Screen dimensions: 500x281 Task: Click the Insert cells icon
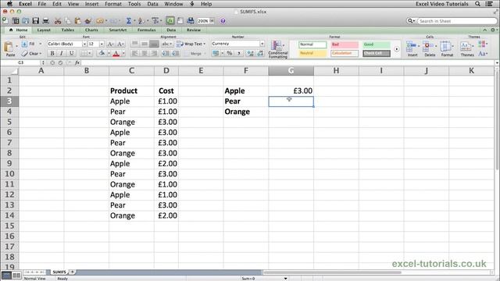[x=412, y=47]
